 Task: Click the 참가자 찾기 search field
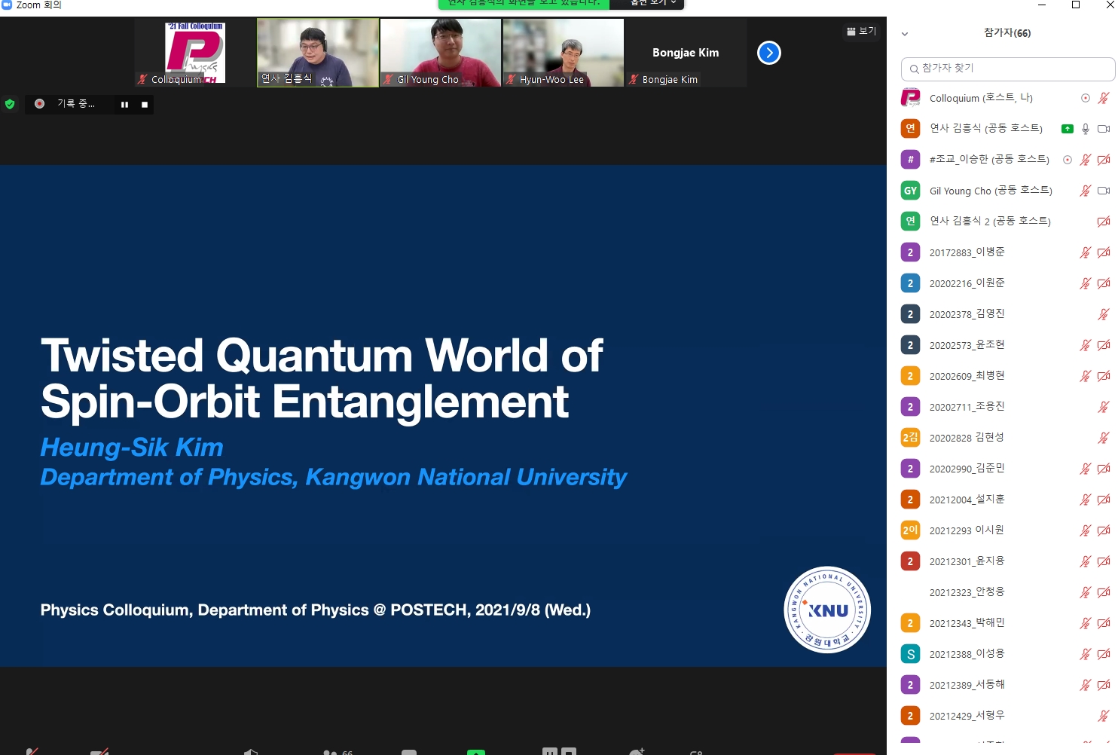1008,69
